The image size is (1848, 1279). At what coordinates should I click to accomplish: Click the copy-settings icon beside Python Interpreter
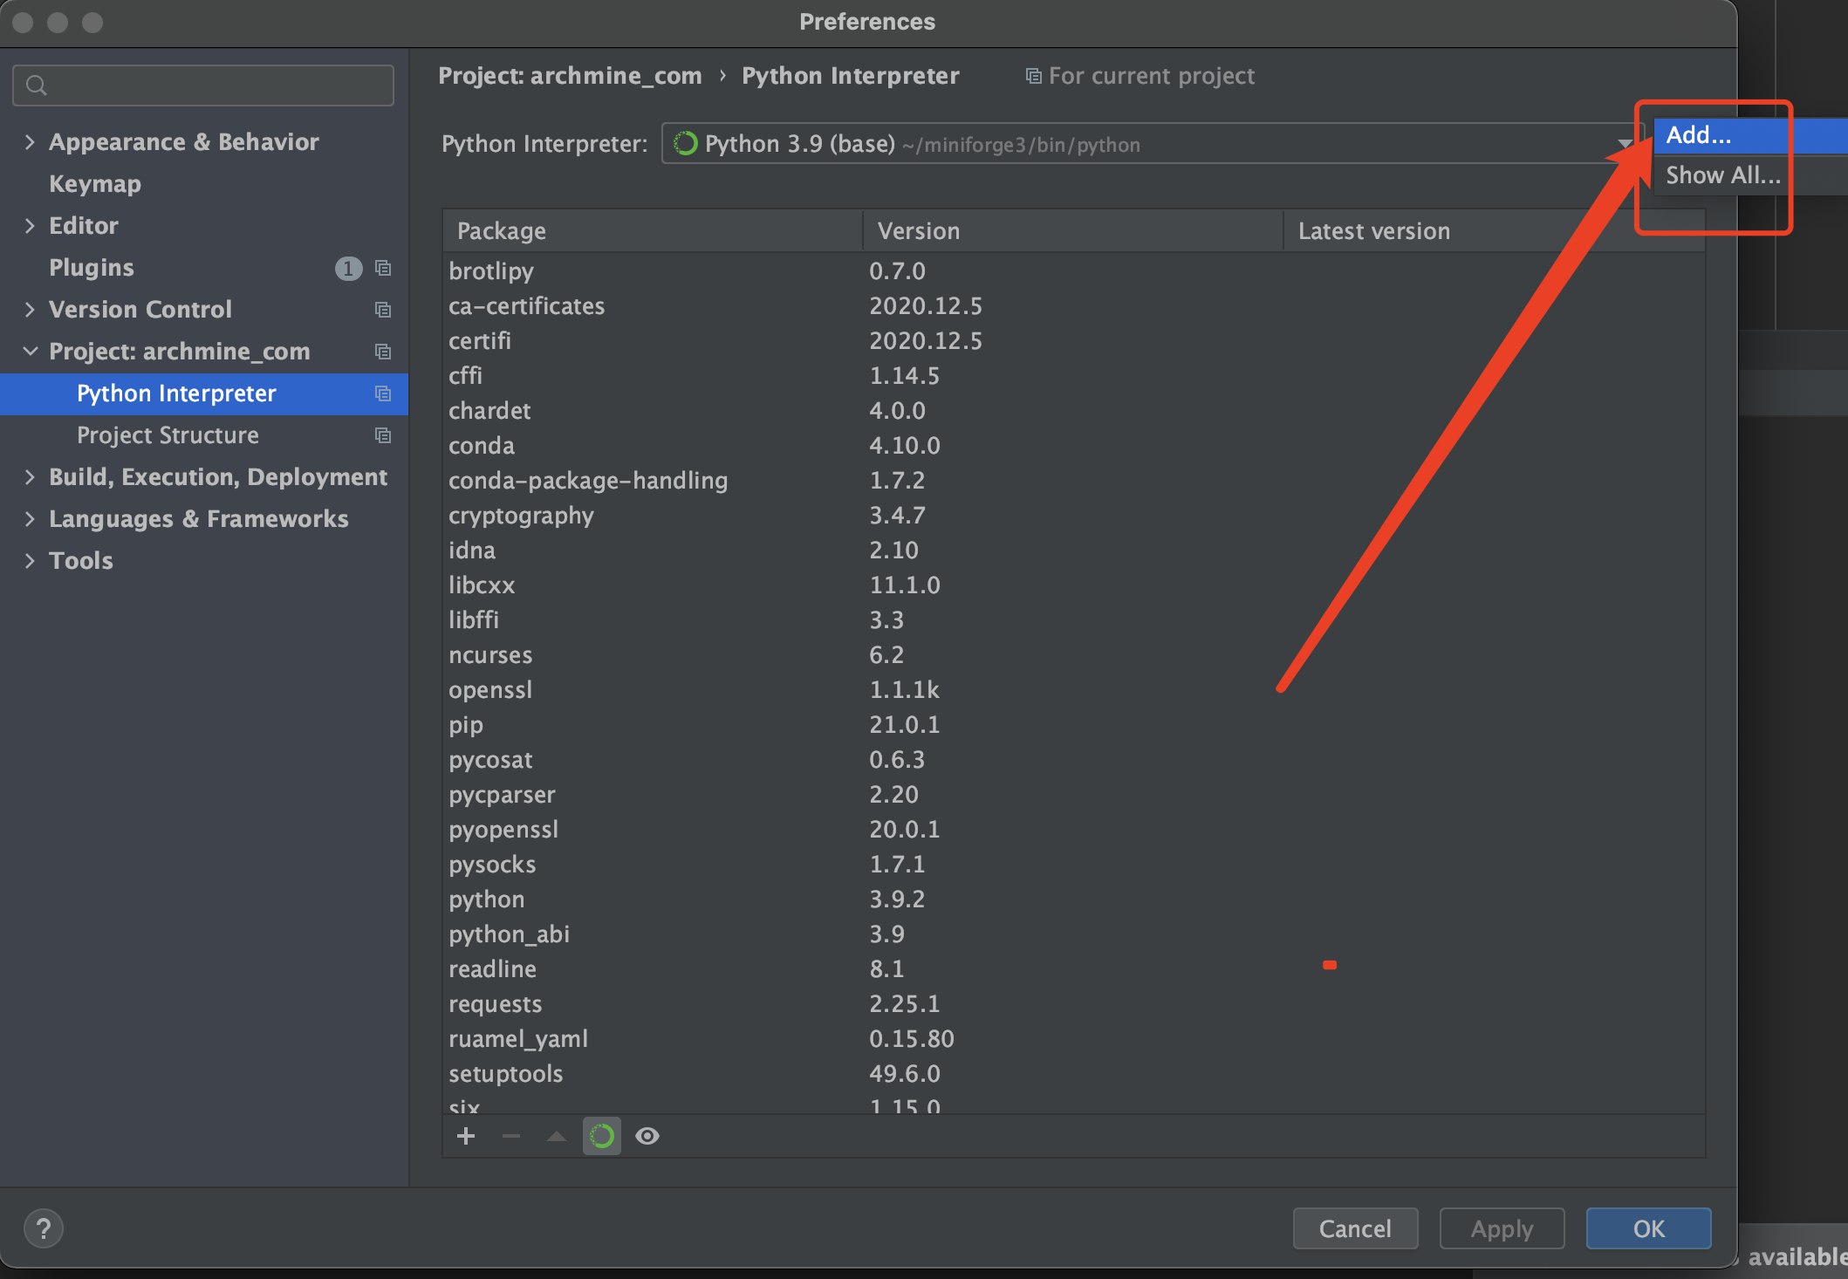click(x=383, y=393)
